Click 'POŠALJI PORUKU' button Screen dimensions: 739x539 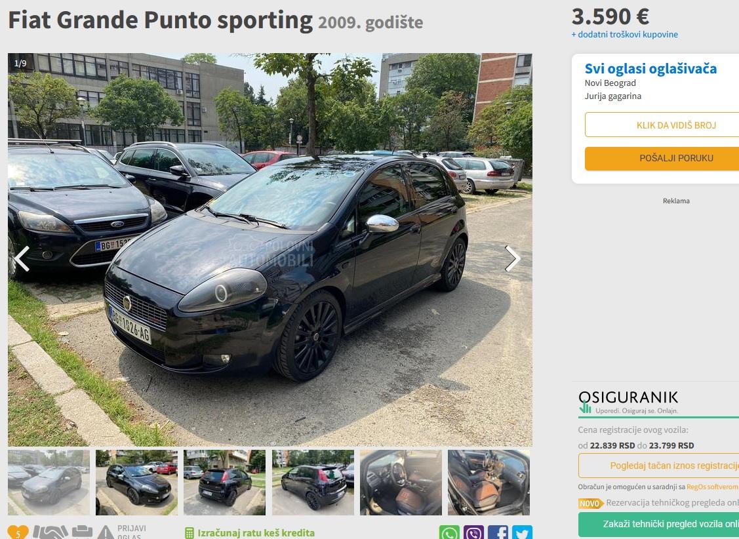[676, 158]
